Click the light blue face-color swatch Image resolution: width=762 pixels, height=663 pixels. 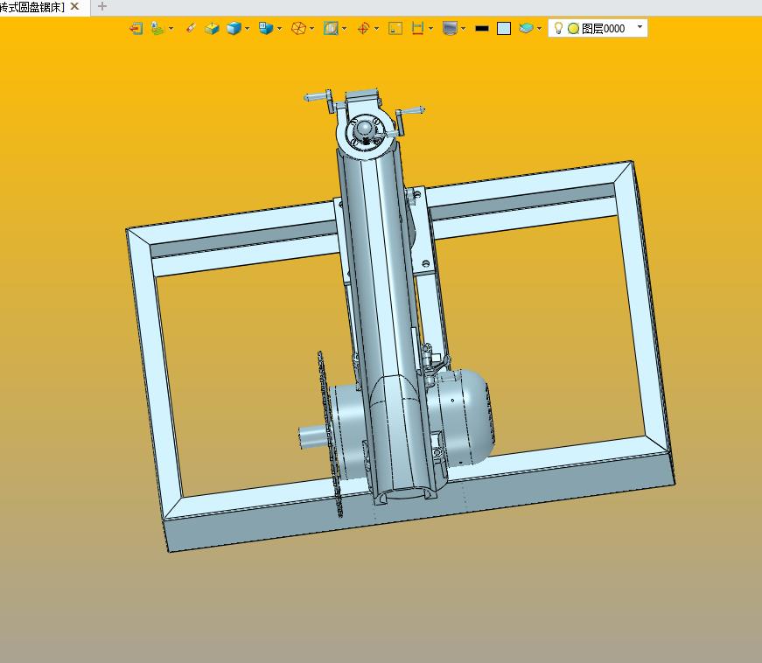click(x=504, y=29)
